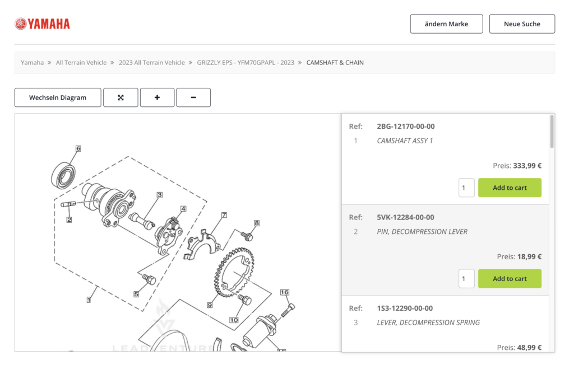574x388 pixels.
Task: Click the Yamaha logo
Action: coord(43,24)
